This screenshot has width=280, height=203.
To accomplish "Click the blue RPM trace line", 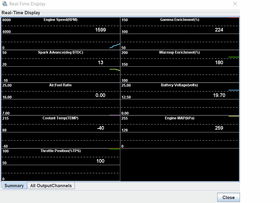I will click(x=114, y=46).
